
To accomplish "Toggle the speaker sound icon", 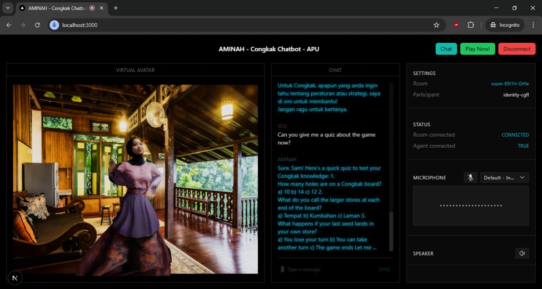I will (521, 253).
